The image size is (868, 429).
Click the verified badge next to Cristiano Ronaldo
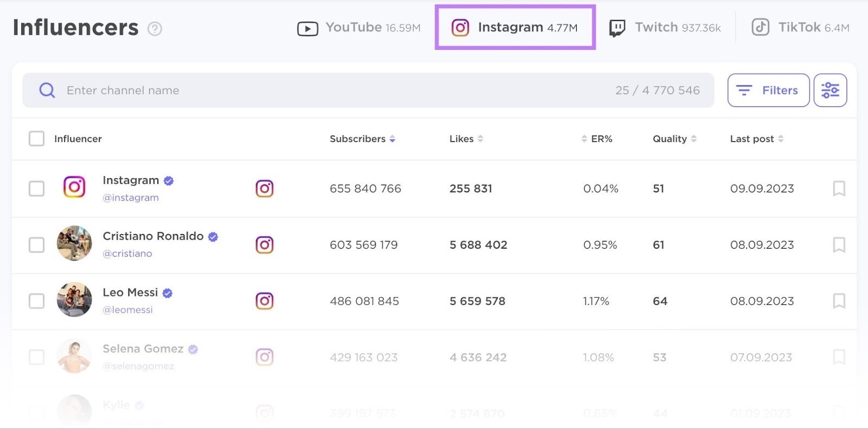(213, 237)
